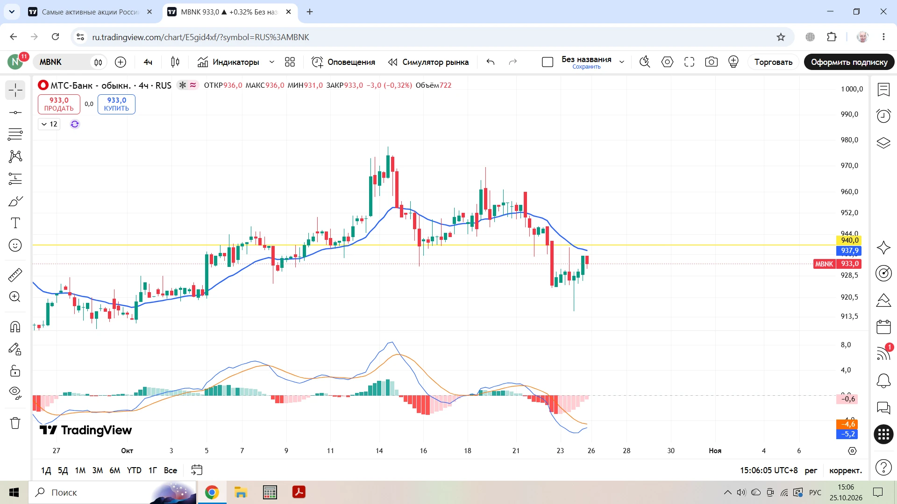Toggle коррект. price adjustment option
Image resolution: width=897 pixels, height=504 pixels.
tap(846, 470)
